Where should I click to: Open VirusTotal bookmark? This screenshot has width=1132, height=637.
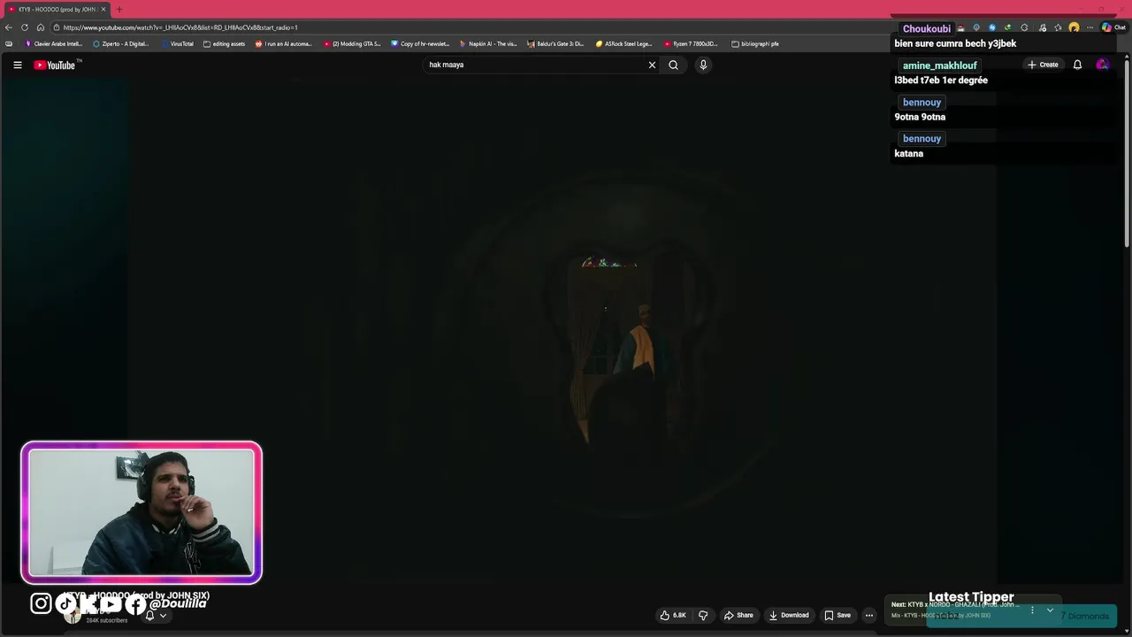point(177,43)
